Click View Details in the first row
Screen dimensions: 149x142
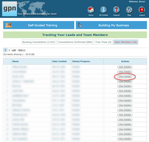pyautogui.click(x=125, y=67)
